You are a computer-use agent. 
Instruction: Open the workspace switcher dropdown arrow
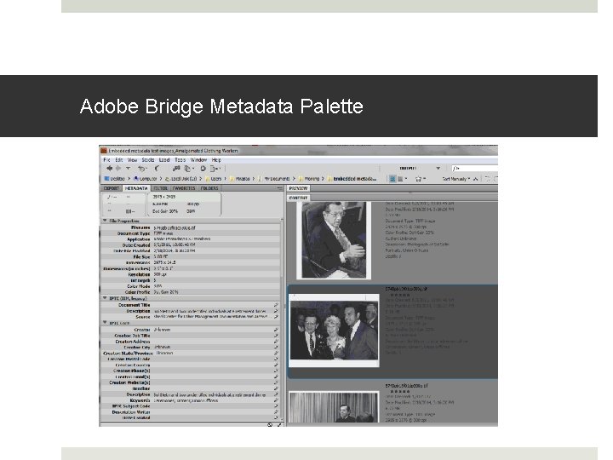pos(438,168)
